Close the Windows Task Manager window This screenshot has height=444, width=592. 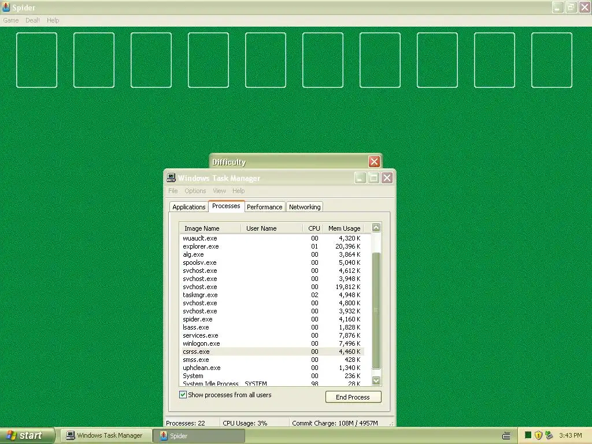387,178
